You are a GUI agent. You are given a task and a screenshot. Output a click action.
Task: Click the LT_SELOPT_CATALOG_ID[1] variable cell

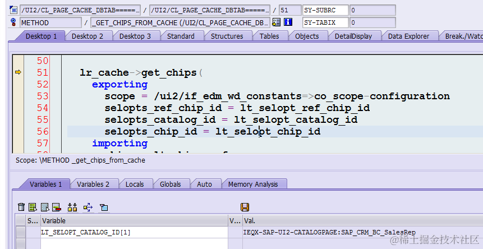tap(134, 232)
